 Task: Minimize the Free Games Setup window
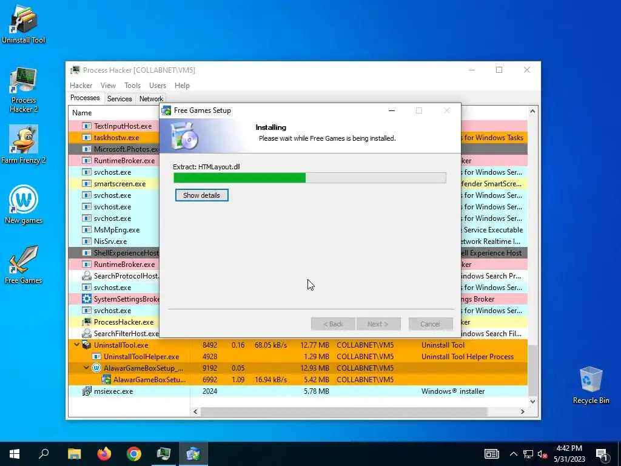coord(392,110)
